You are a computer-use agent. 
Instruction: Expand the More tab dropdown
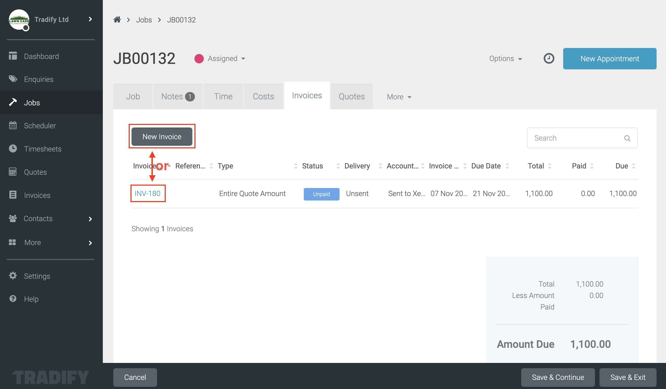coord(399,97)
